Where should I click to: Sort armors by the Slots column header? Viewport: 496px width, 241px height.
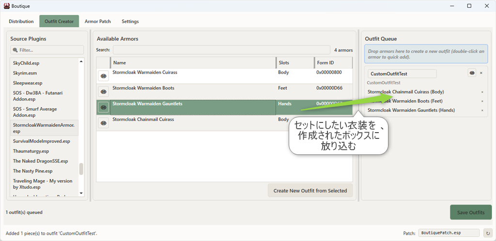[294, 63]
